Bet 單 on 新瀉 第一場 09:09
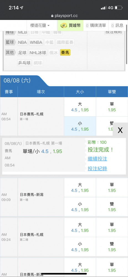This screenshot has width=128, height=277. (112, 188)
